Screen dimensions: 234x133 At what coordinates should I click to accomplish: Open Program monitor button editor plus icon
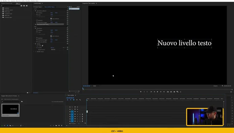click(x=231, y=92)
